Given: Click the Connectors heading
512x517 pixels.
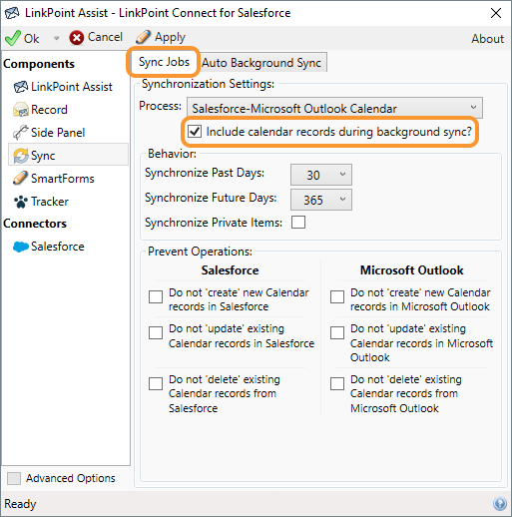Looking at the screenshot, I should click(x=35, y=224).
